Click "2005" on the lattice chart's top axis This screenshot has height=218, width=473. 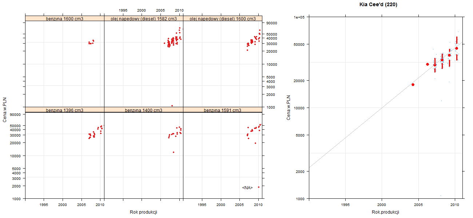pos(160,10)
